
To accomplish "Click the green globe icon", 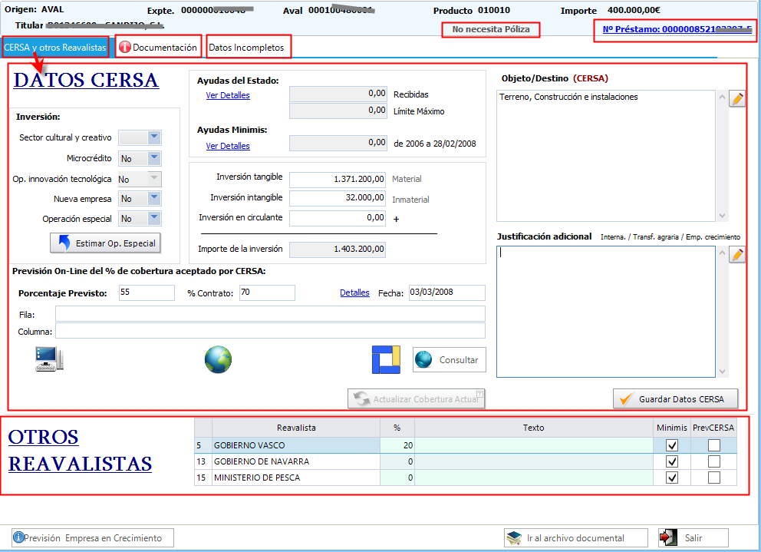I will coord(218,359).
